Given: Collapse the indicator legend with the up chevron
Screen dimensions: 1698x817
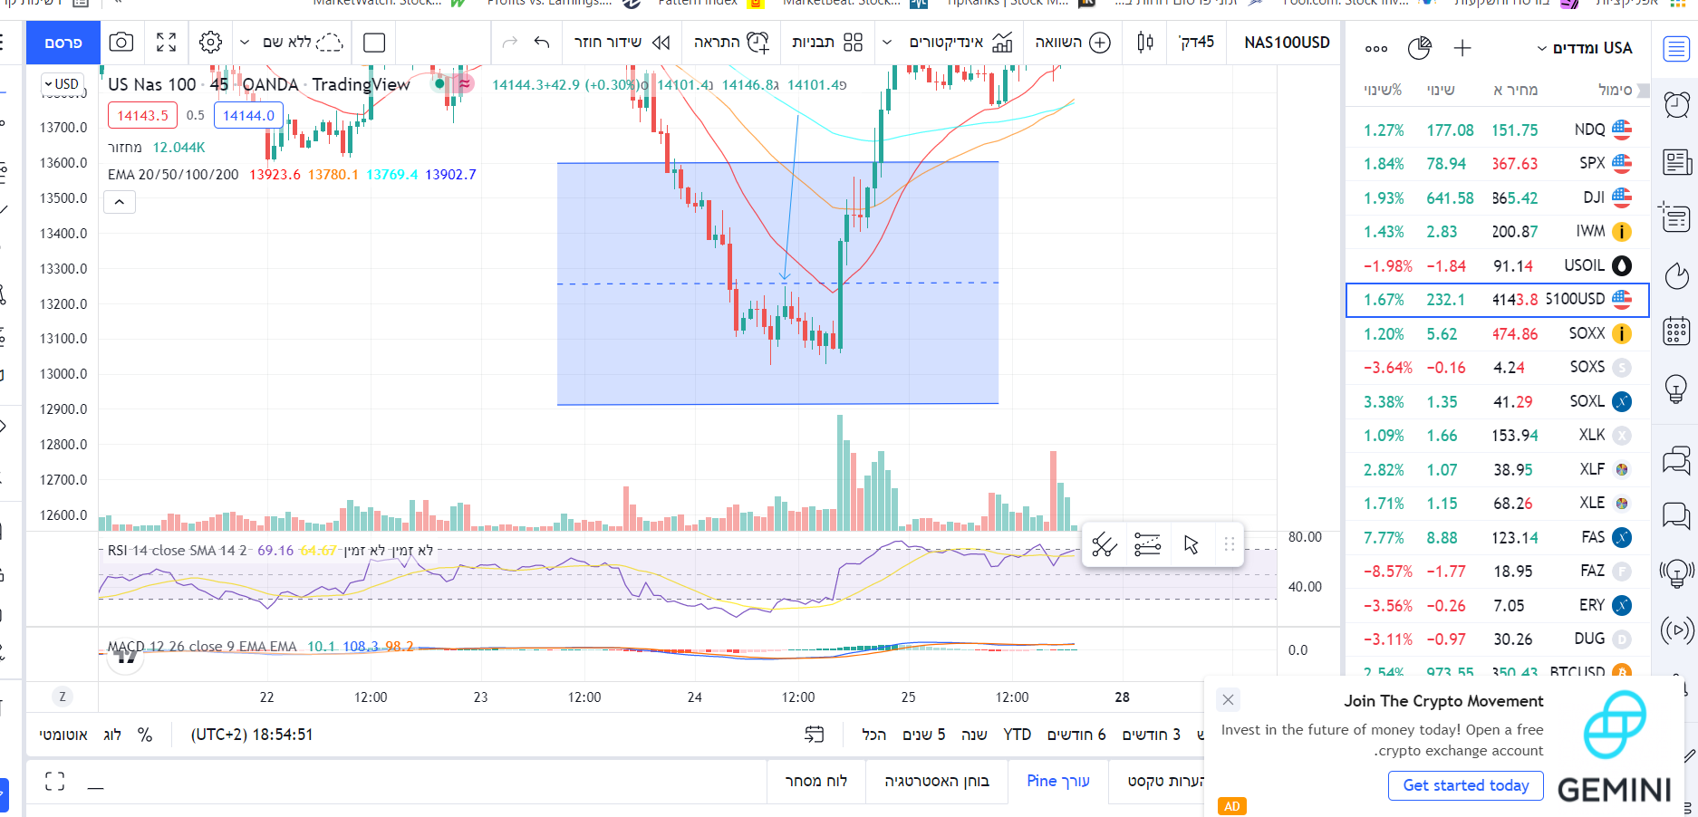Looking at the screenshot, I should point(120,202).
